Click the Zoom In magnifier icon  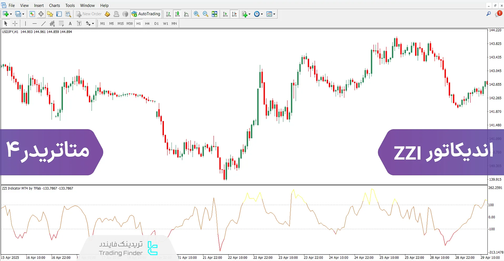pyautogui.click(x=196, y=14)
